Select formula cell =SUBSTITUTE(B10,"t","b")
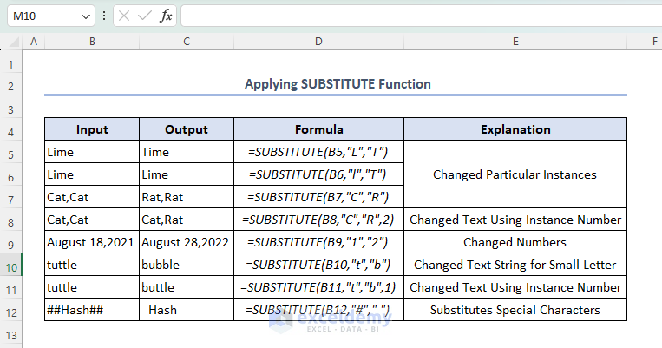Screen dimensions: 662x348 318,265
